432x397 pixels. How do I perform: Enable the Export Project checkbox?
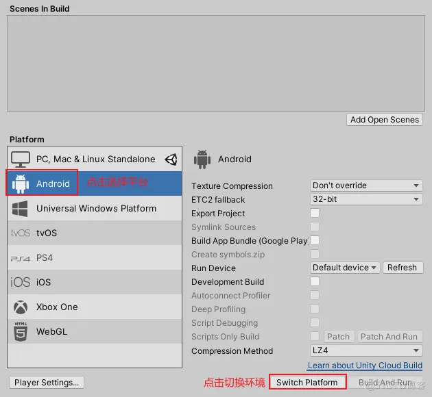pyautogui.click(x=315, y=213)
